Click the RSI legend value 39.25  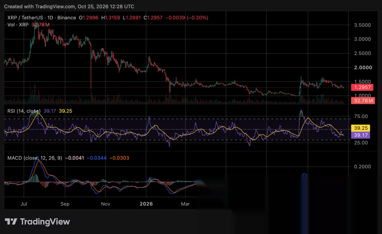point(66,111)
